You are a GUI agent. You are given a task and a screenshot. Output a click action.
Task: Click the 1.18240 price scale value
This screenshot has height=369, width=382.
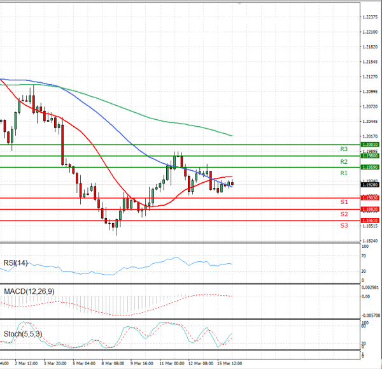370,241
